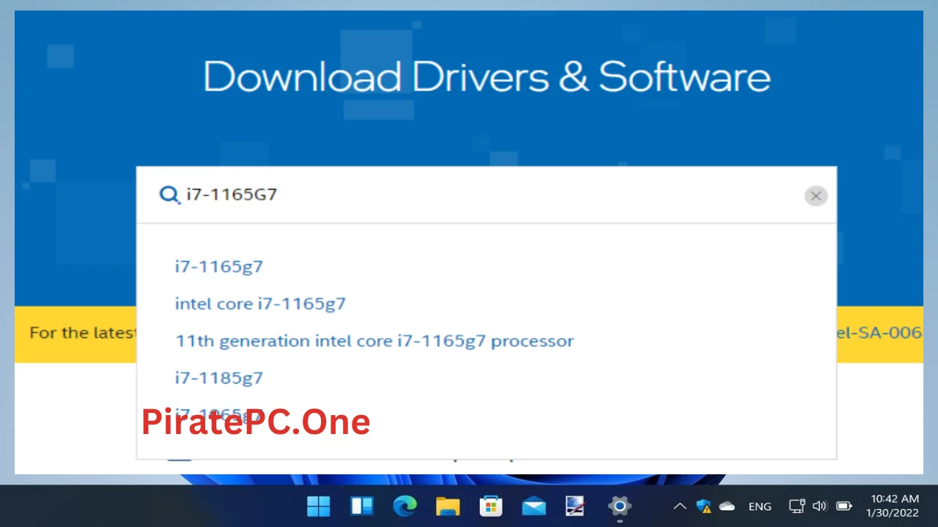Viewport: 938px width, 527px height.
Task: Open the OneDrive cloud tray icon
Action: click(x=727, y=506)
